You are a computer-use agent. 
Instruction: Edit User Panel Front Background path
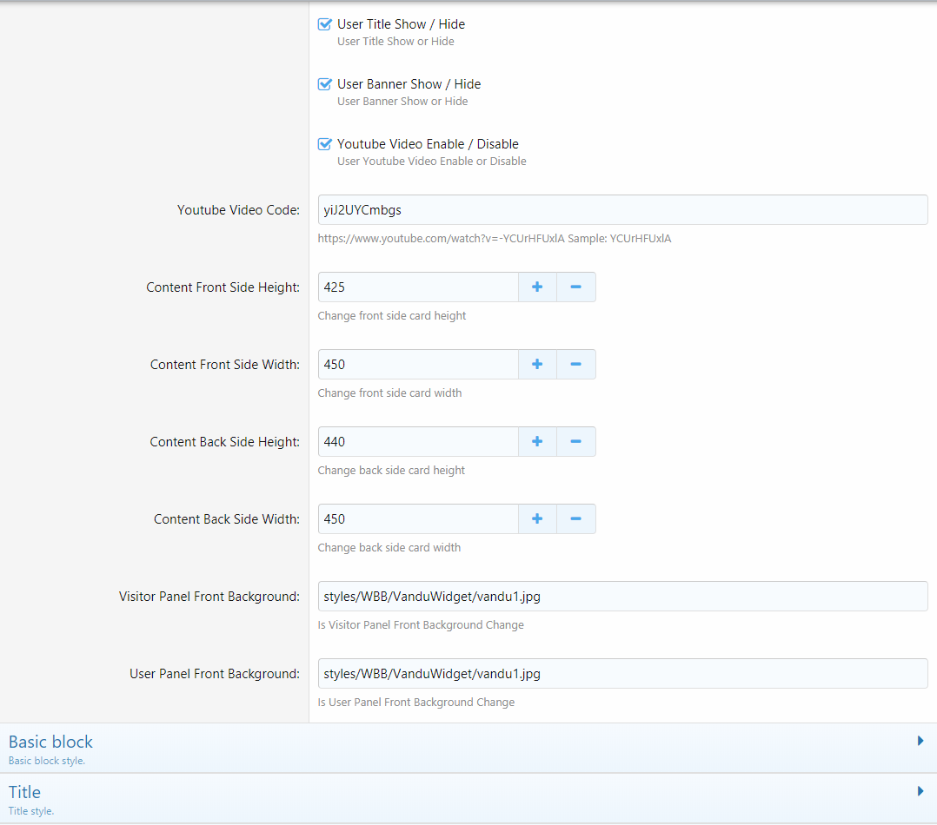[622, 674]
